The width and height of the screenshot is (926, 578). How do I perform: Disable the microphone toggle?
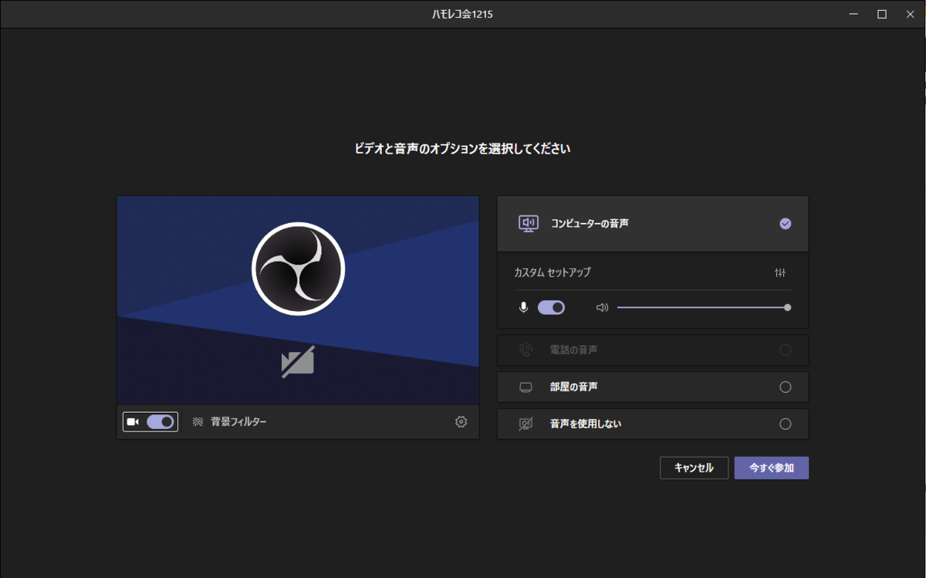[550, 307]
